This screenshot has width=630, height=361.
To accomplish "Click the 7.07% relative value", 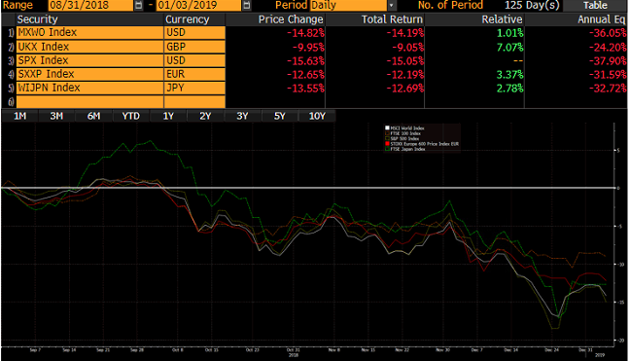I will coord(509,47).
